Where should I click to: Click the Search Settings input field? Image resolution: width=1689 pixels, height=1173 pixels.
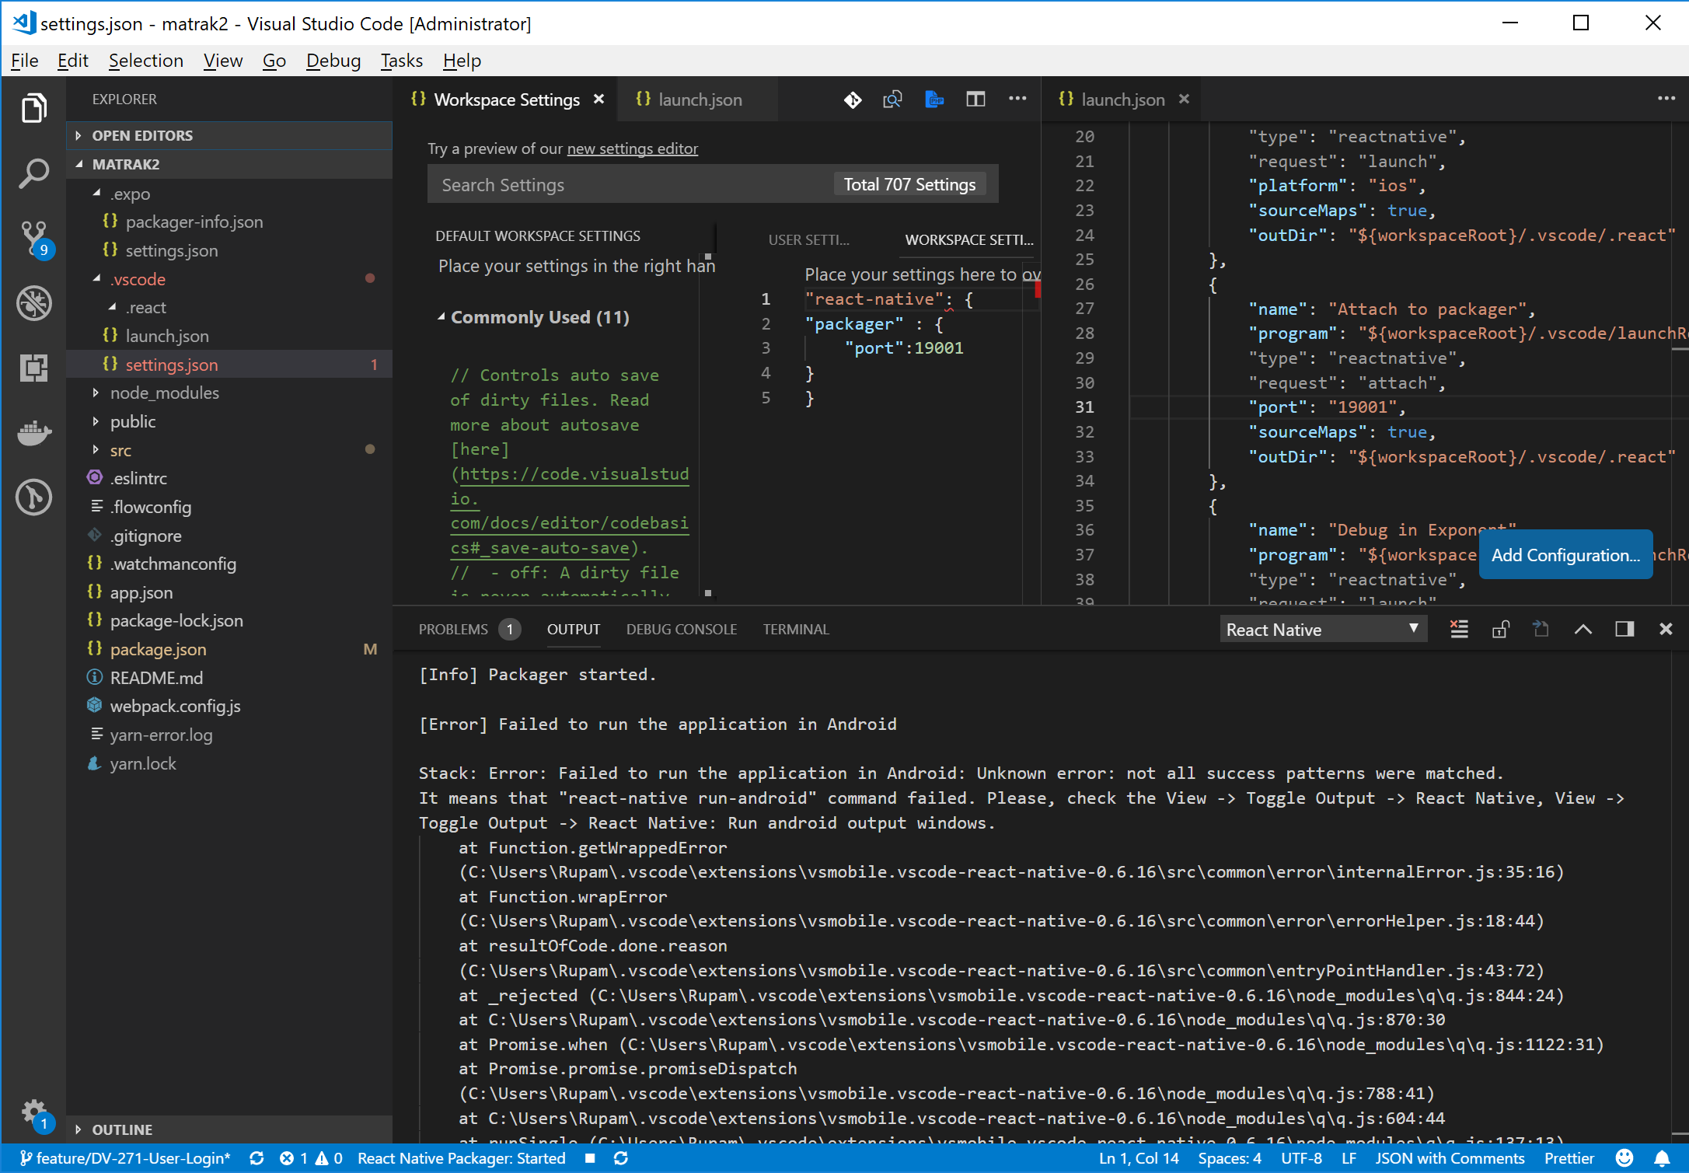[x=622, y=184]
